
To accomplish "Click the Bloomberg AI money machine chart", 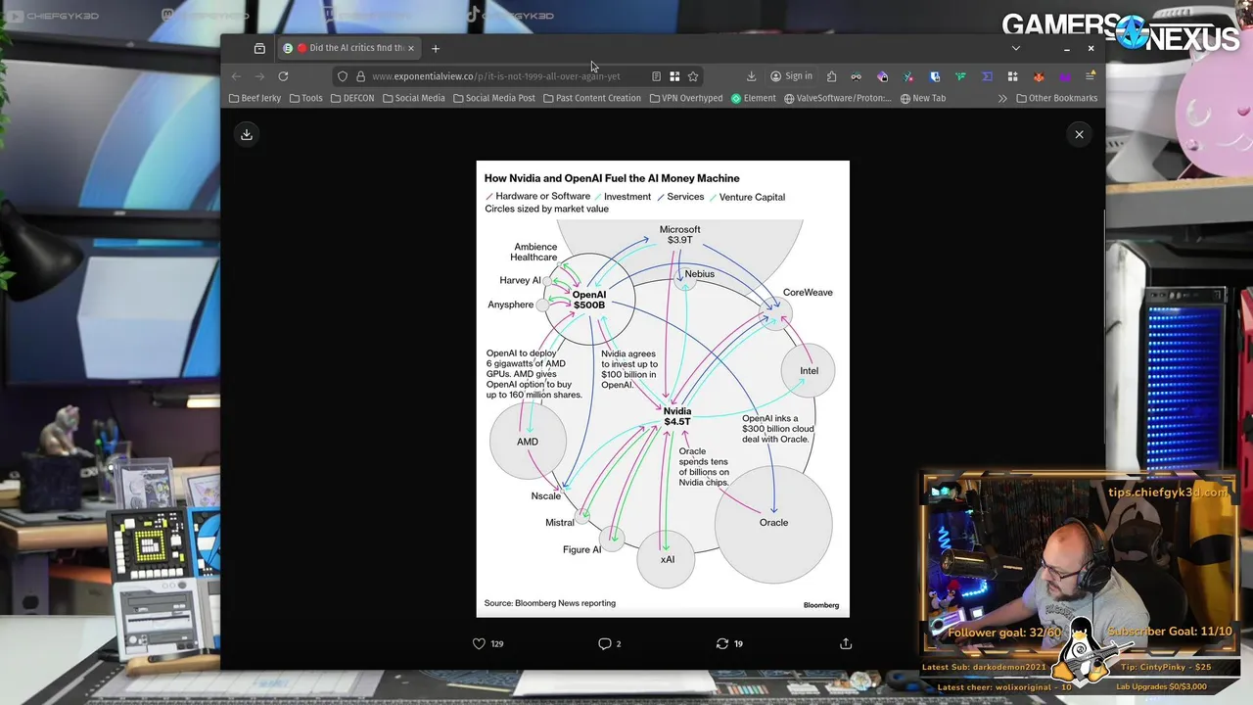I will pyautogui.click(x=663, y=389).
